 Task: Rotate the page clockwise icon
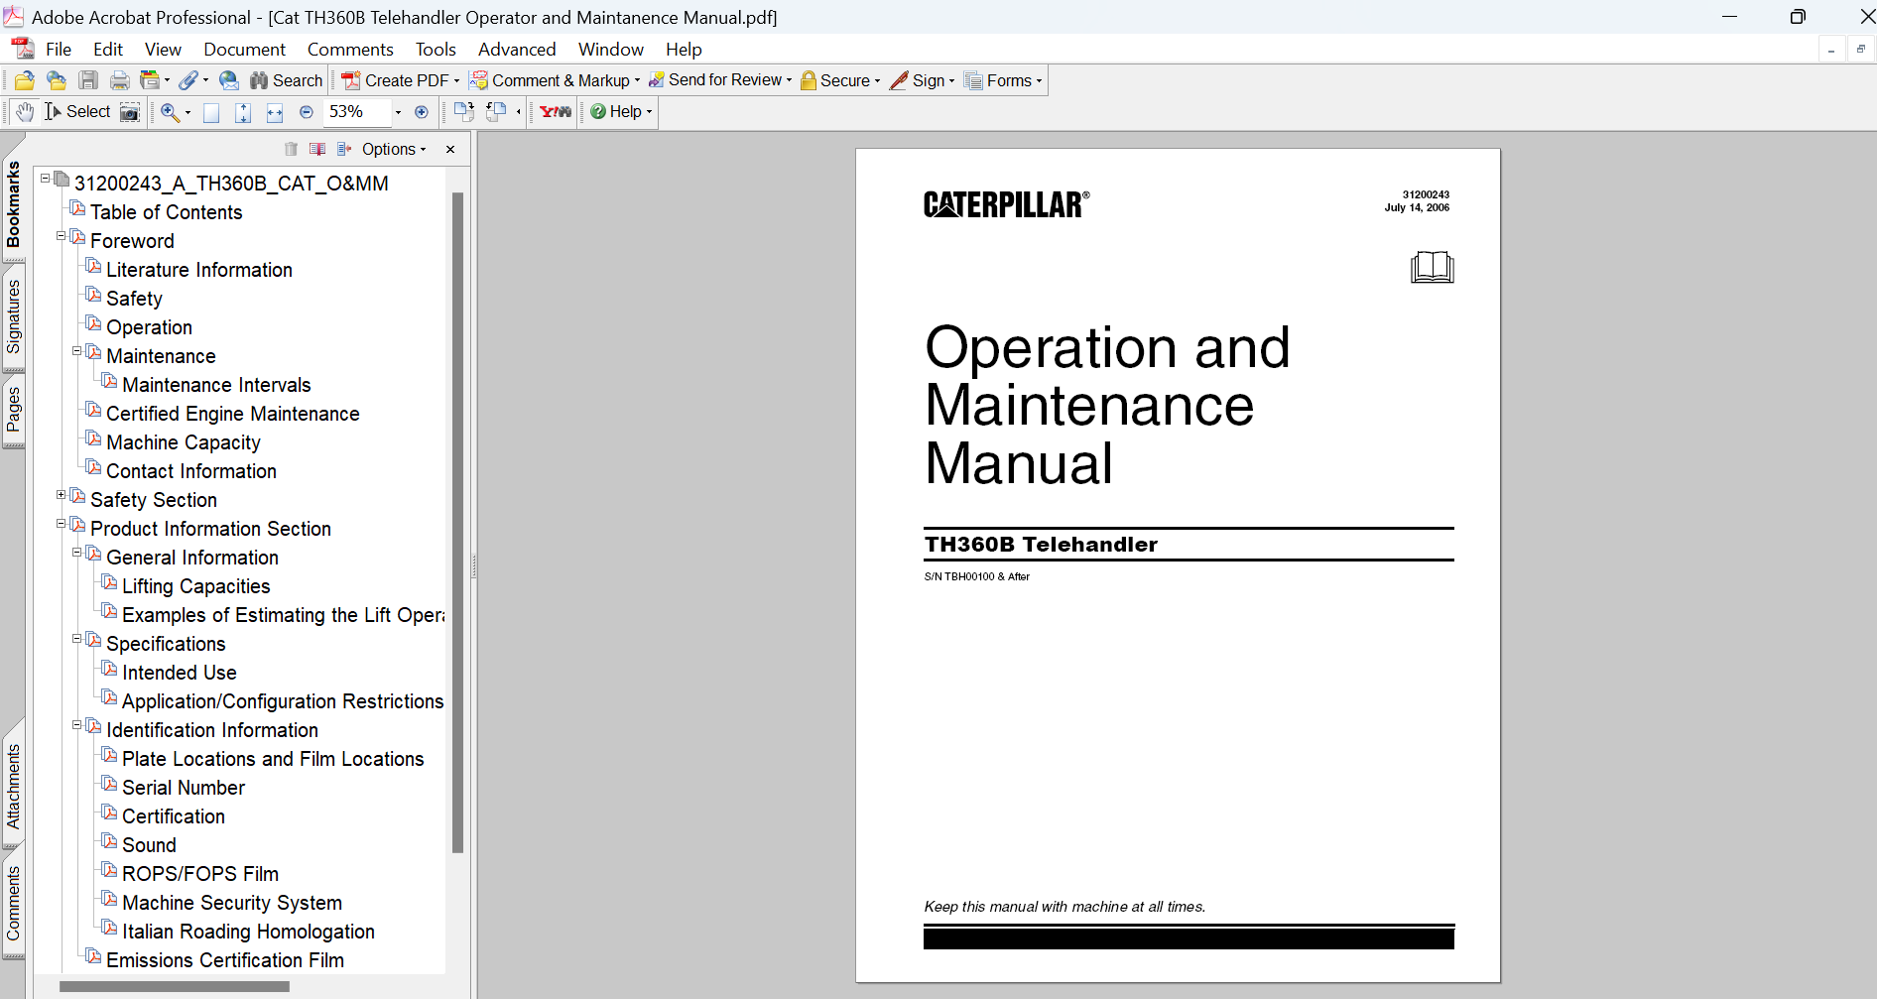[463, 112]
